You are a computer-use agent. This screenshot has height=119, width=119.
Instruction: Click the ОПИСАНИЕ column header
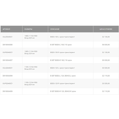pyautogui.click(x=55, y=29)
